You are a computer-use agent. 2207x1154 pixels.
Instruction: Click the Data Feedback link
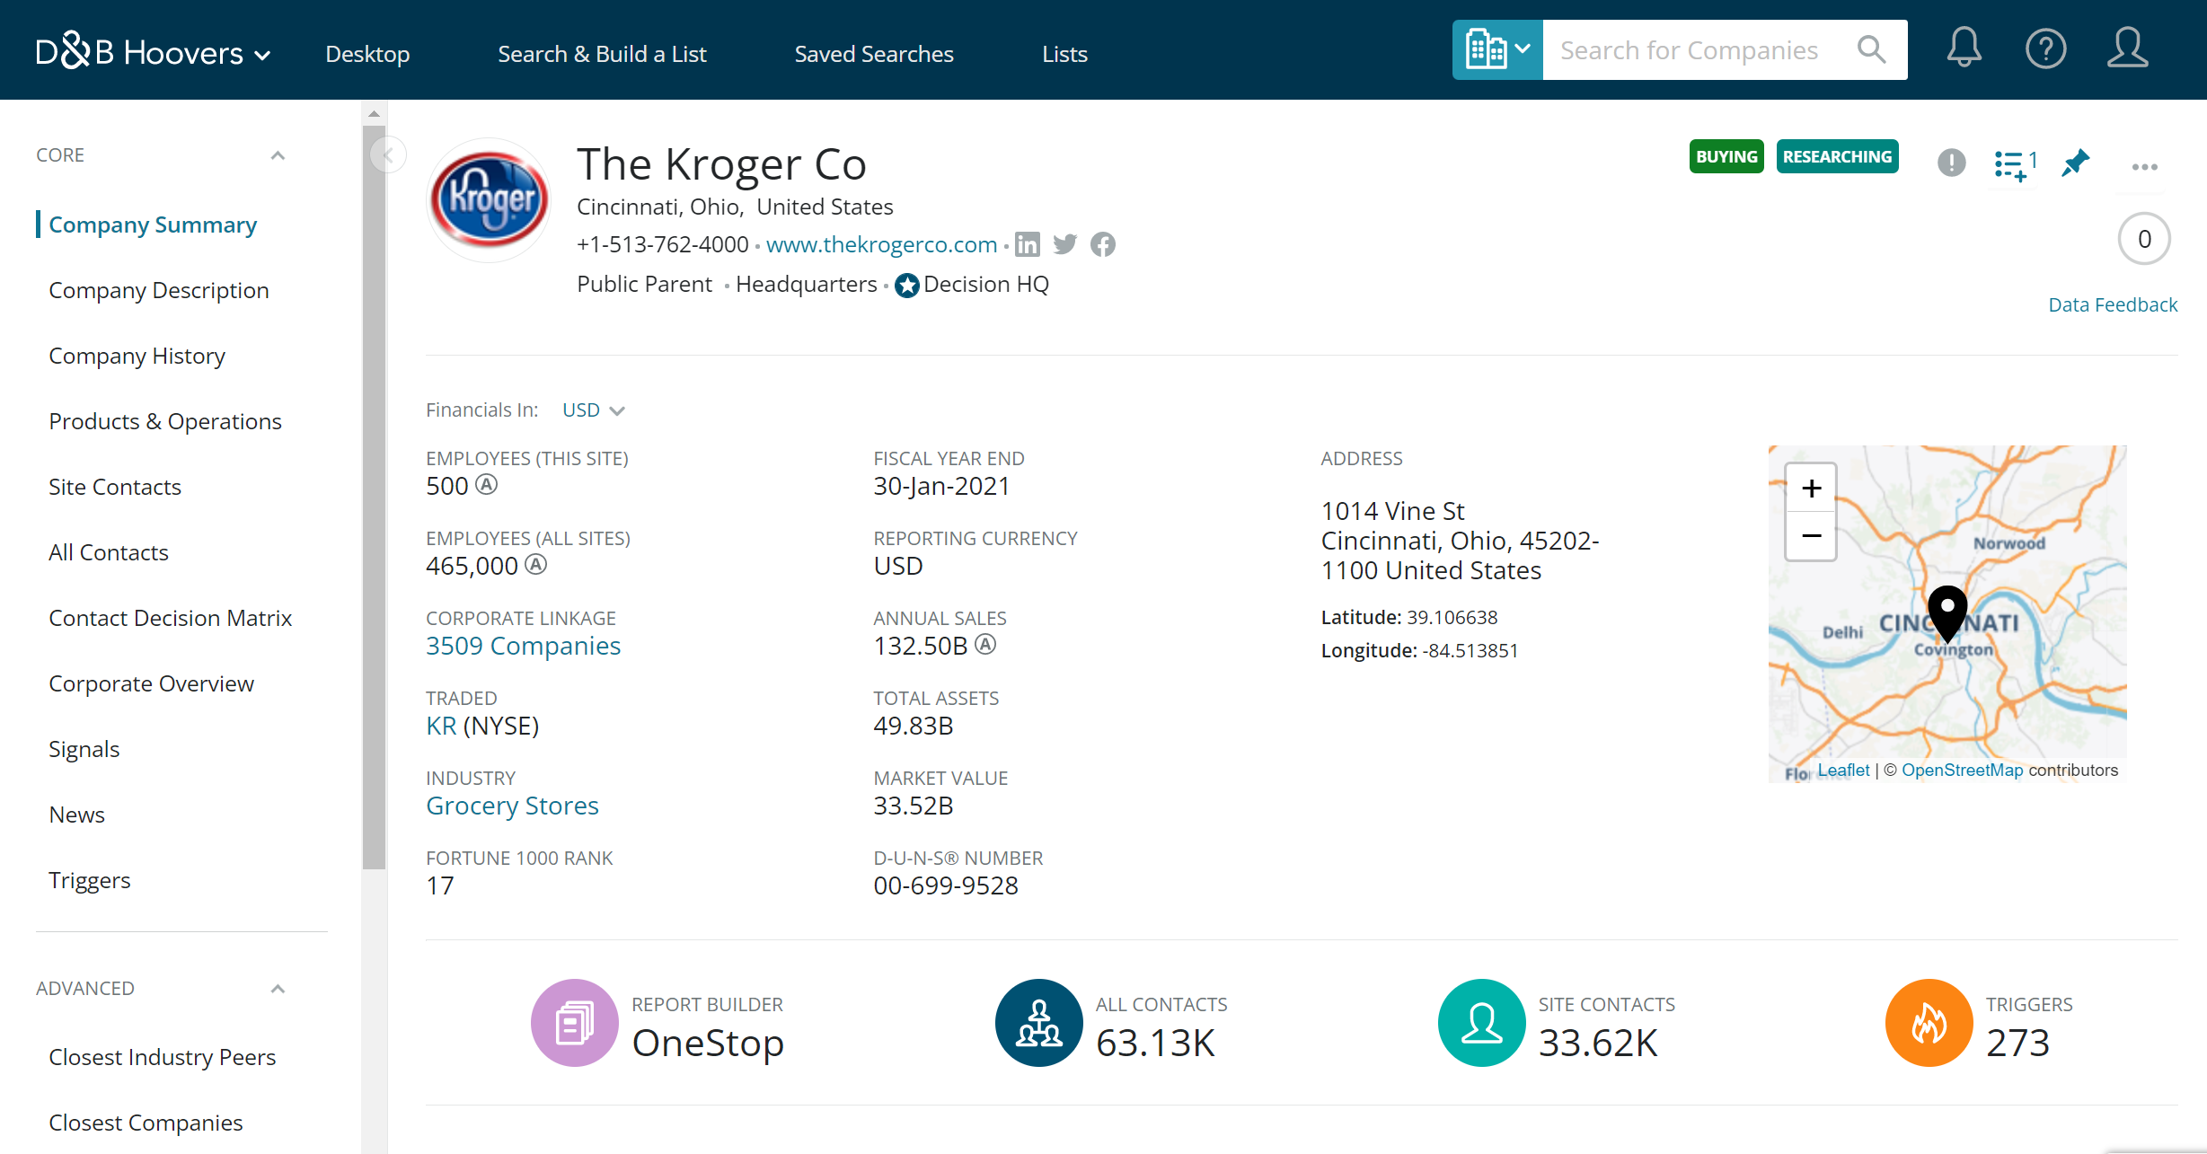pos(2112,304)
